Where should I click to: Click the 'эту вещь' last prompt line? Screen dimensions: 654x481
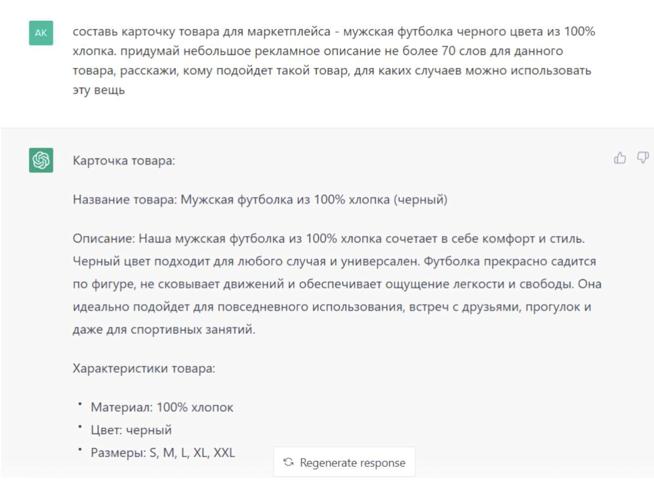(99, 90)
